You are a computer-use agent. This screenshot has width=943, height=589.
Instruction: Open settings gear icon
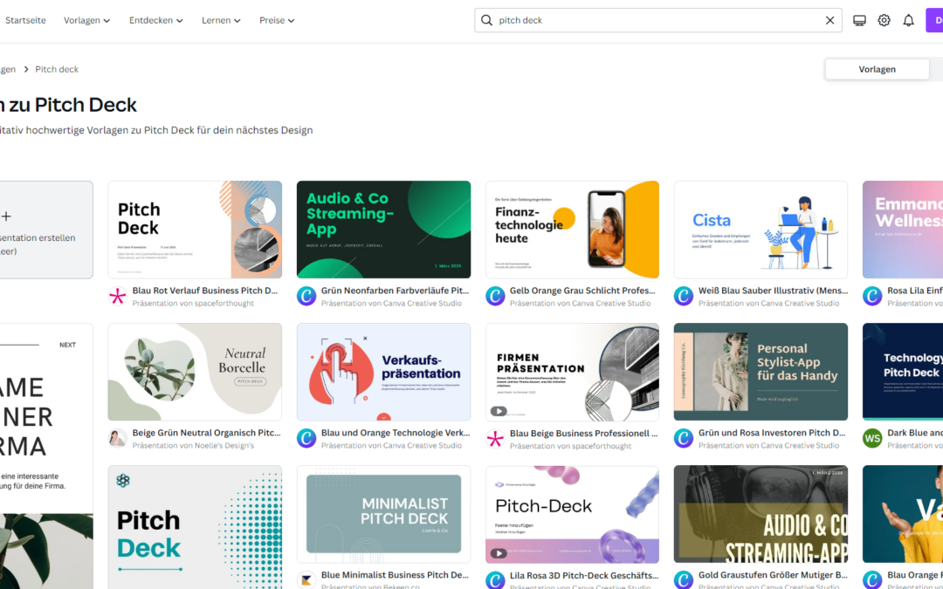[884, 20]
